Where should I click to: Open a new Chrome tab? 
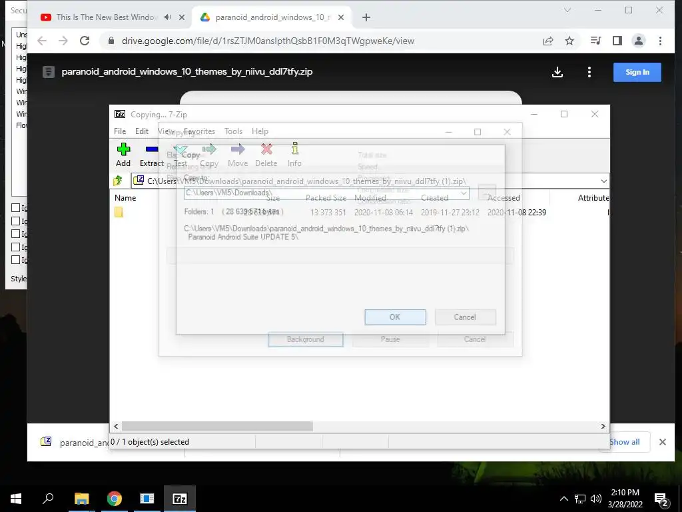click(x=366, y=17)
